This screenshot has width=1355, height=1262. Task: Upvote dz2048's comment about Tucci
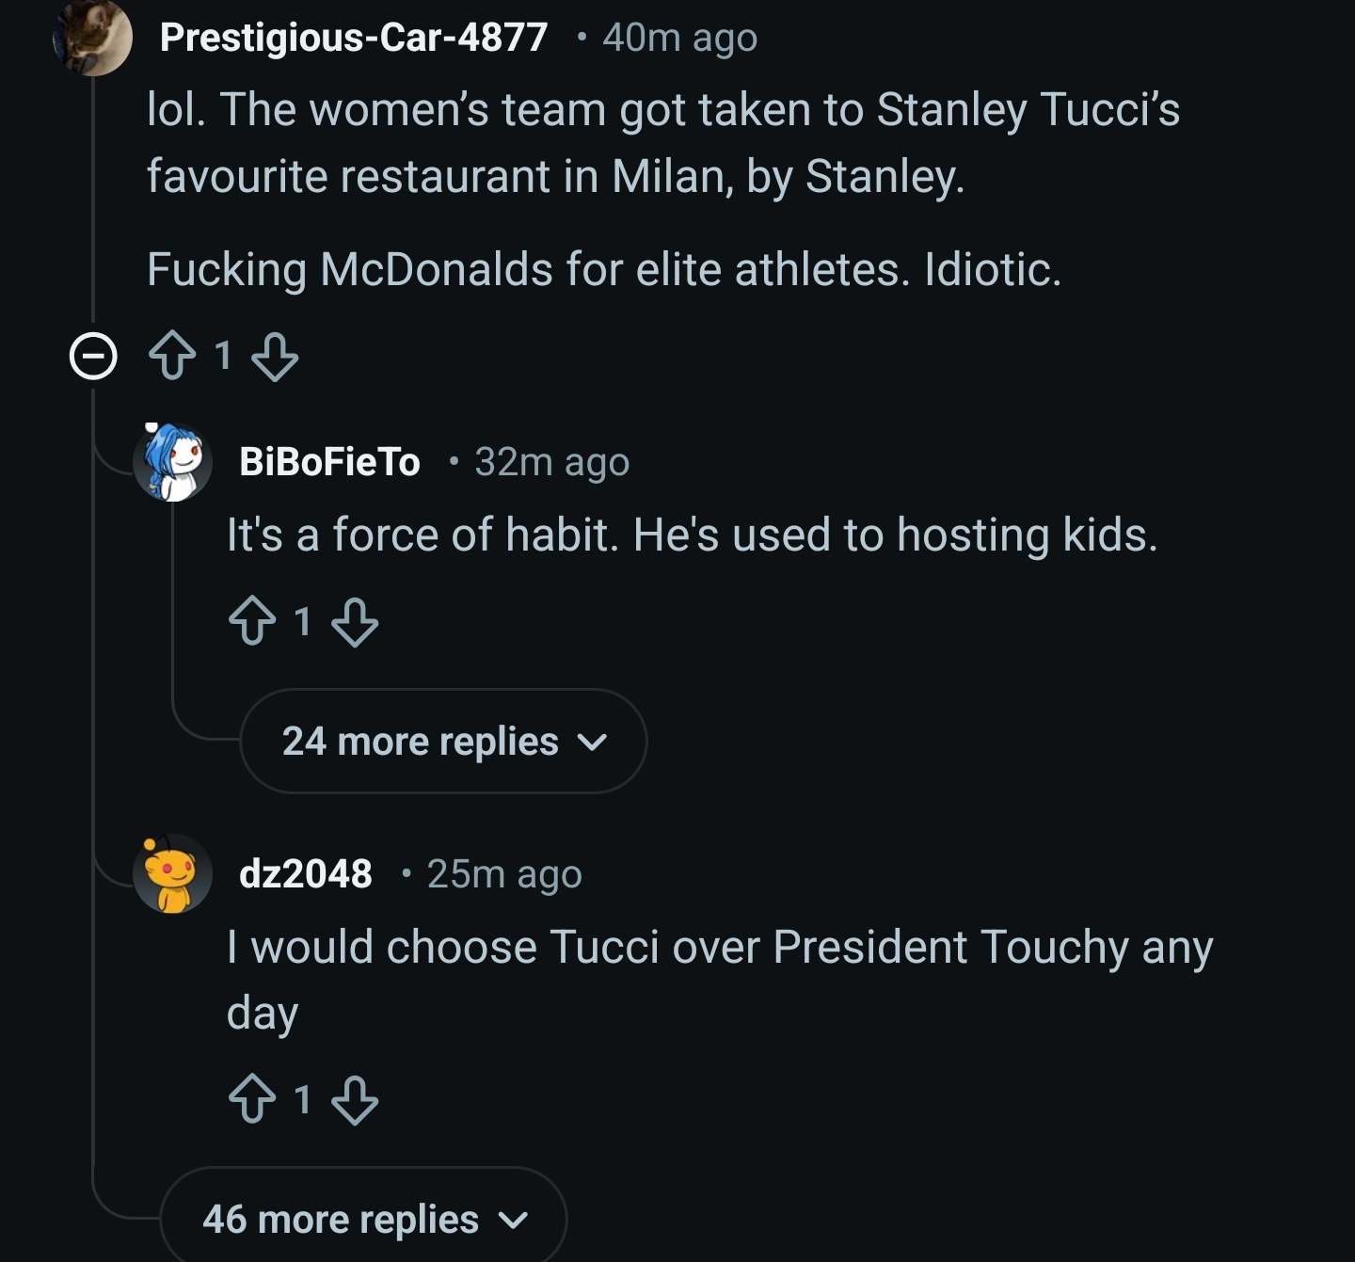(252, 1099)
